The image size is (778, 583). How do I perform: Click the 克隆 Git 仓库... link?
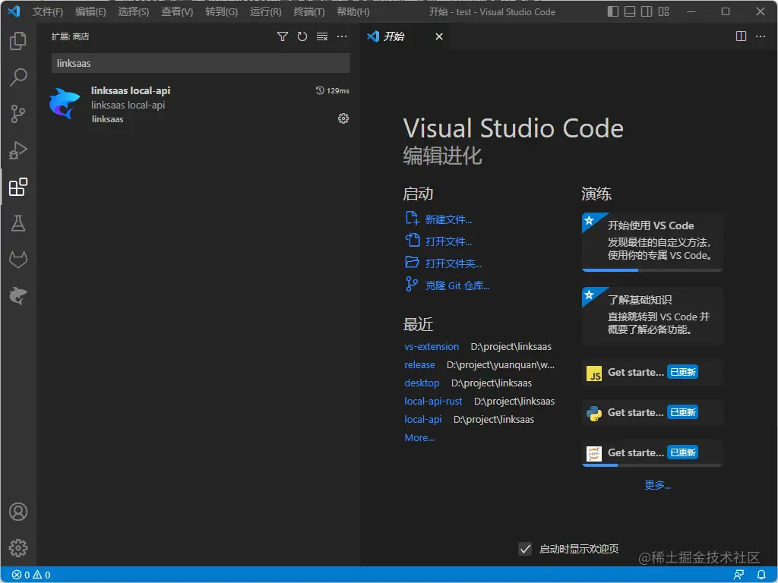[457, 286]
